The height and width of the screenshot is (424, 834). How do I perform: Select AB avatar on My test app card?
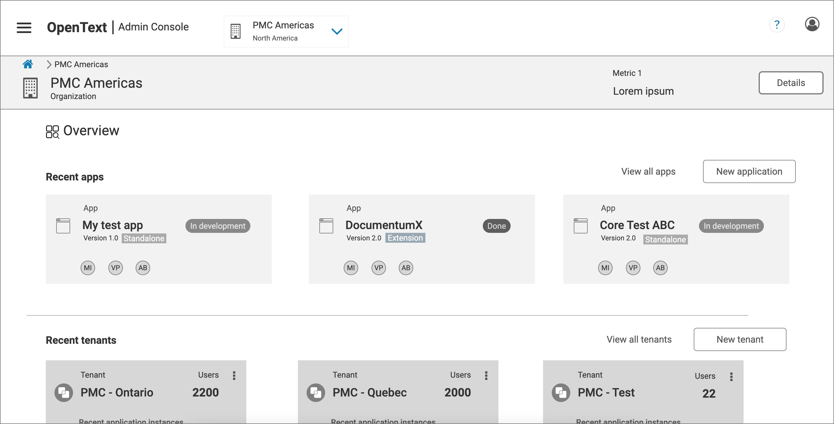point(143,268)
